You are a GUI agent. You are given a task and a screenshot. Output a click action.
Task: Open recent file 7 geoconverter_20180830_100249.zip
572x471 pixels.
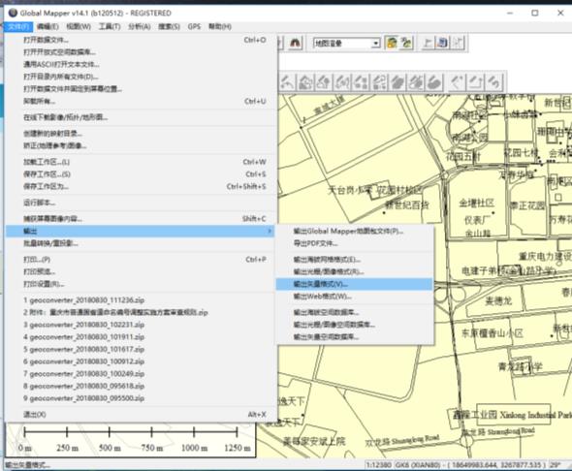coord(141,374)
